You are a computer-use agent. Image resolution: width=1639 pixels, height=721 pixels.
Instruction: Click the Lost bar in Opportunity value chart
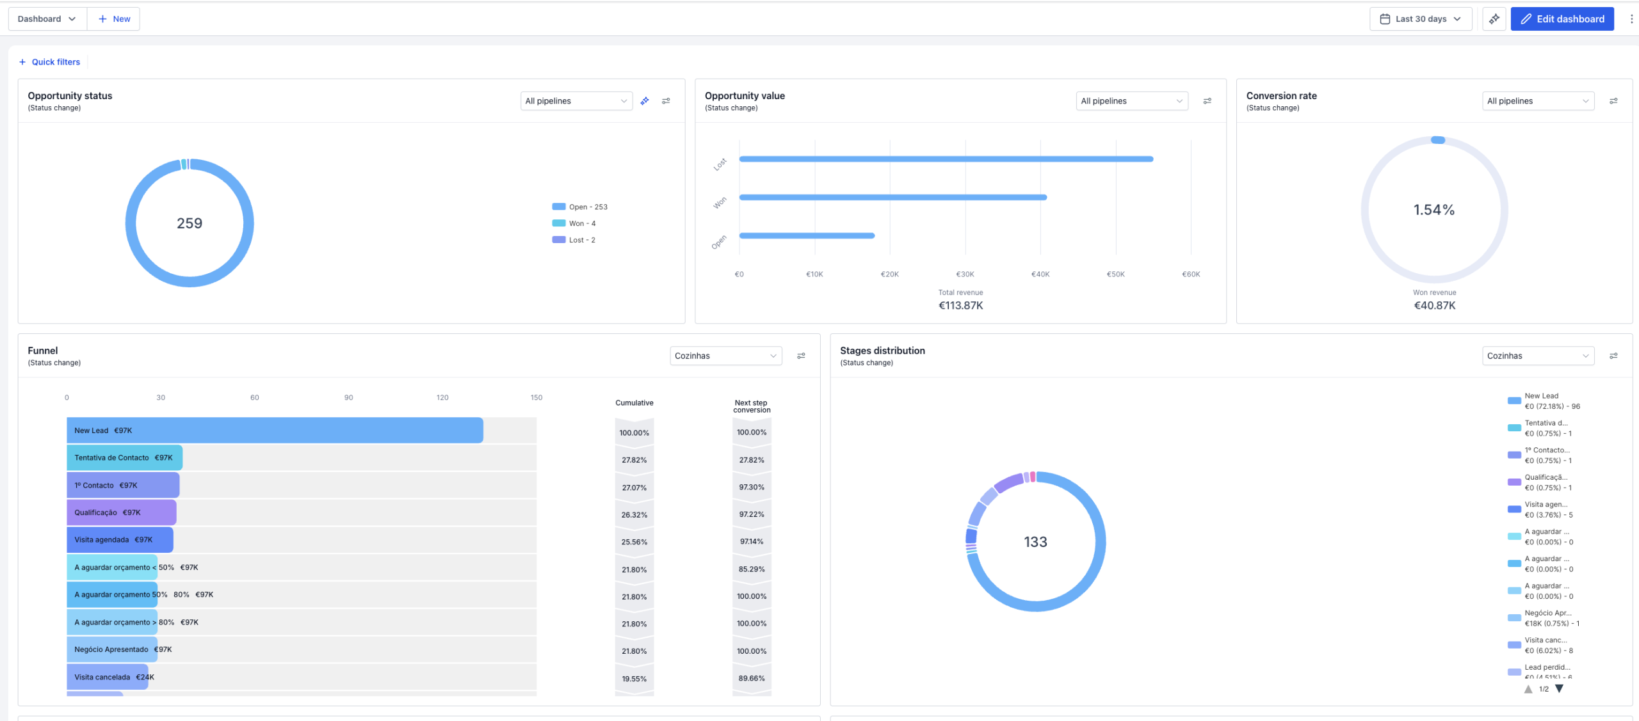coord(946,159)
